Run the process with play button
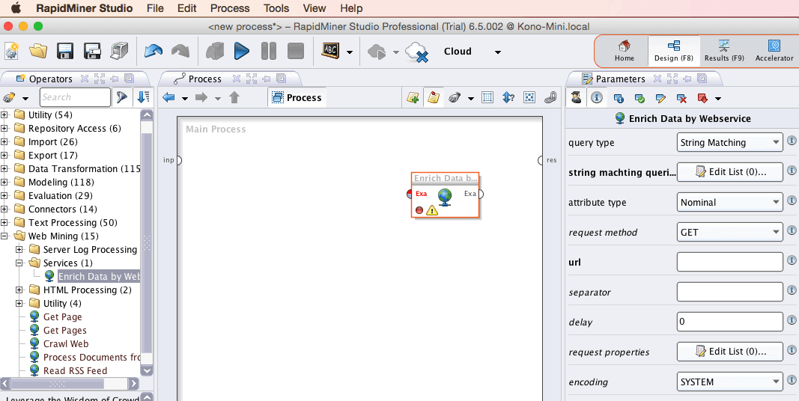Screen dimensions: 799x401 [x=242, y=51]
